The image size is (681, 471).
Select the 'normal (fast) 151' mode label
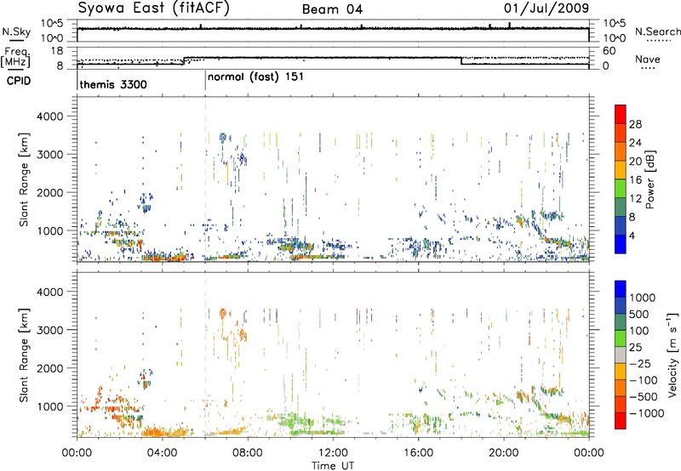pyautogui.click(x=256, y=77)
